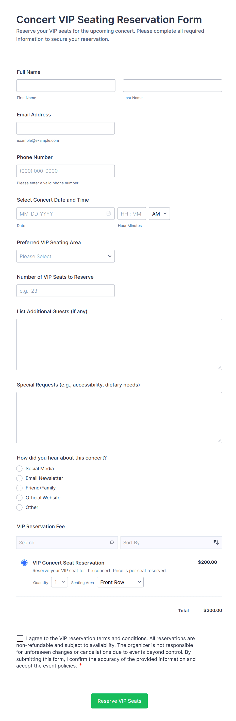Click the search magnifier icon
Screen dimensions: 236x721
click(x=111, y=542)
